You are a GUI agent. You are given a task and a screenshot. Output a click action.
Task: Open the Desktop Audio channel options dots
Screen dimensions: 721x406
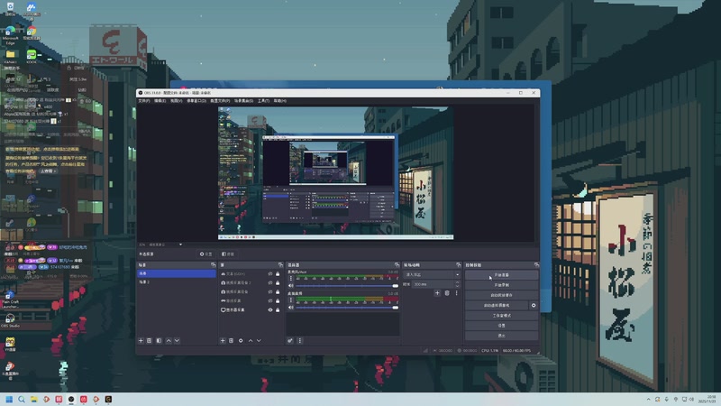[290, 300]
